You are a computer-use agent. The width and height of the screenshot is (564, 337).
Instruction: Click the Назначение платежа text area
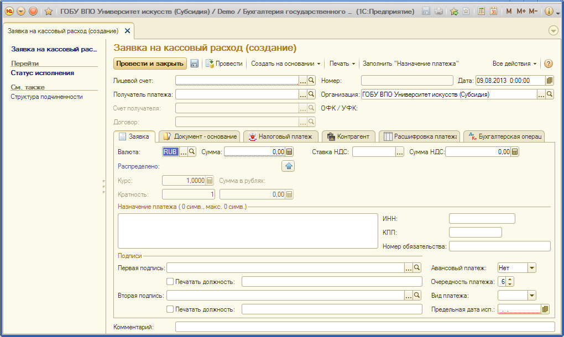coord(248,231)
